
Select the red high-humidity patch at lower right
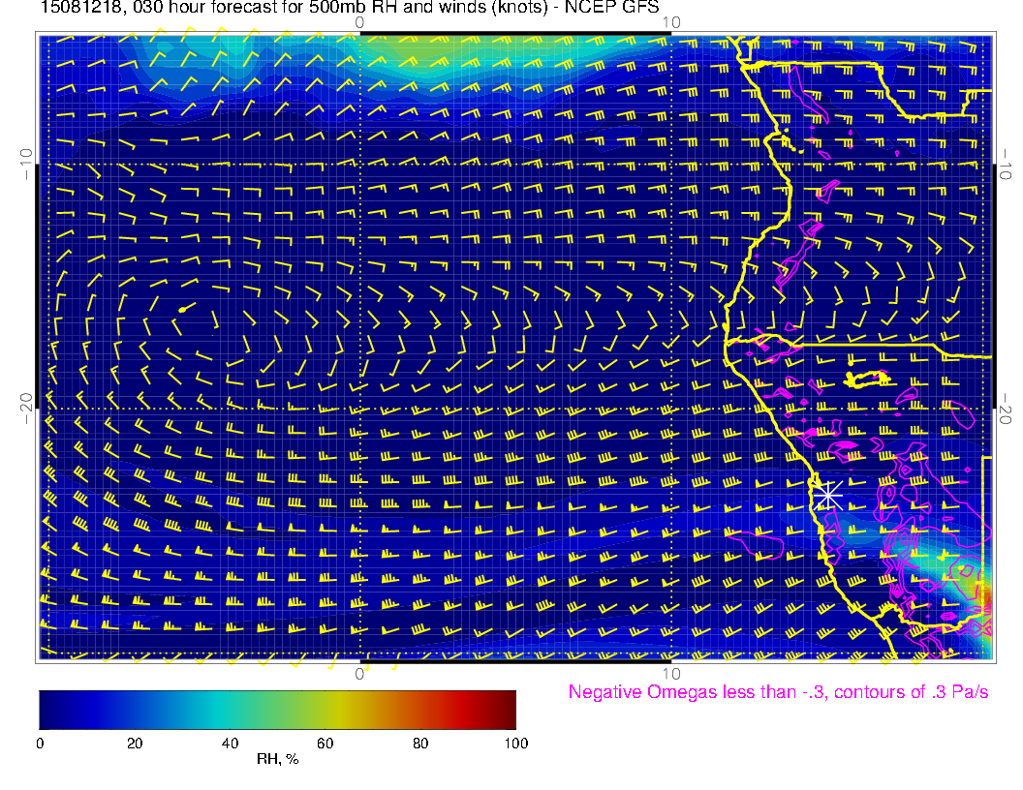[x=986, y=598]
